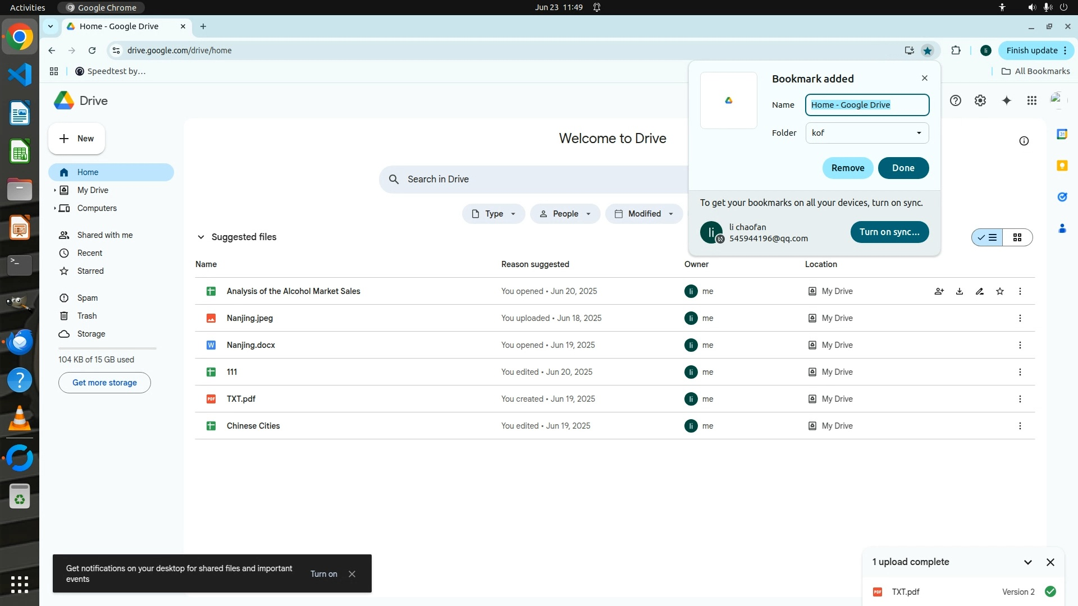Screen dimensions: 1078x606
Task: Collapse the Suggested files section
Action: [200, 237]
